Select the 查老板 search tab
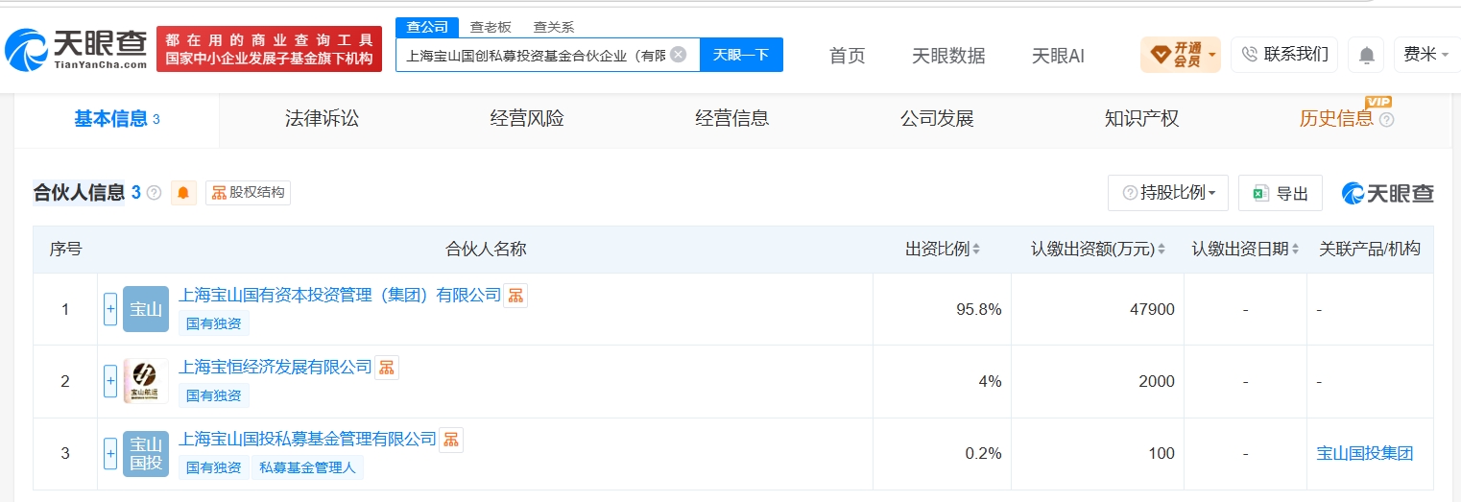This screenshot has width=1461, height=502. click(x=491, y=27)
